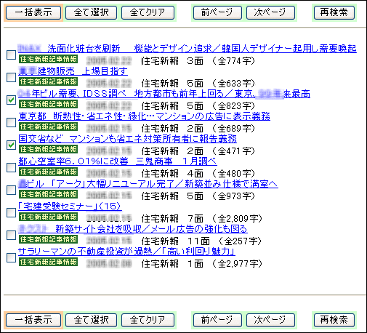Click the bottom 再検索 button

point(334,320)
